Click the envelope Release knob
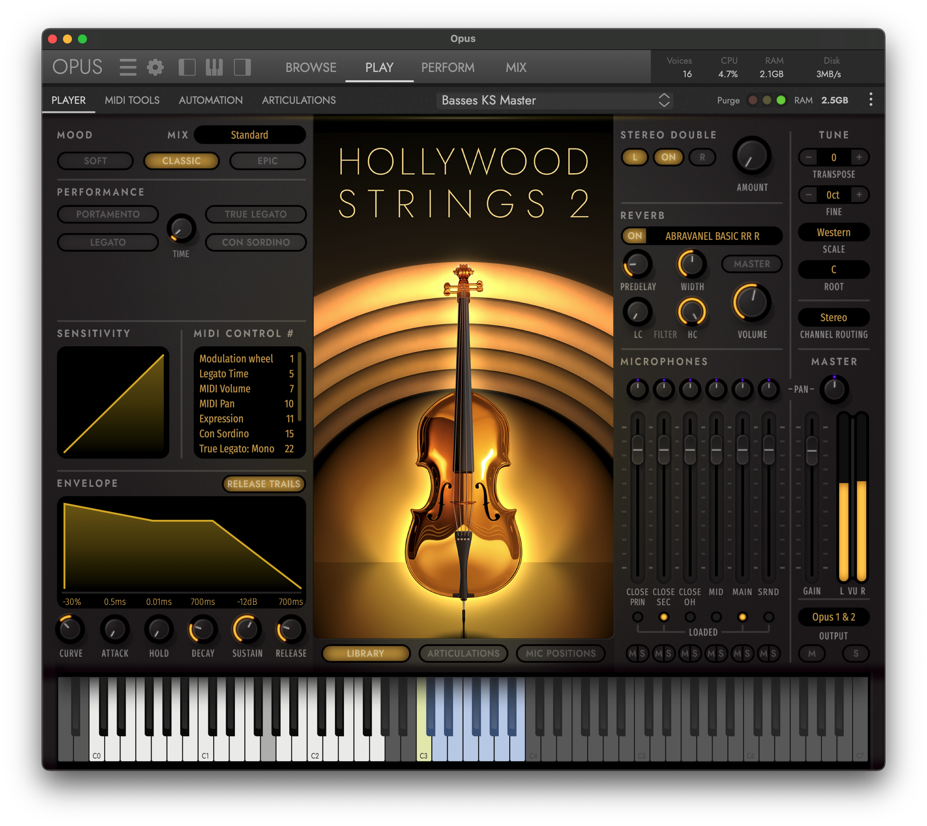This screenshot has height=826, width=927. [290, 630]
